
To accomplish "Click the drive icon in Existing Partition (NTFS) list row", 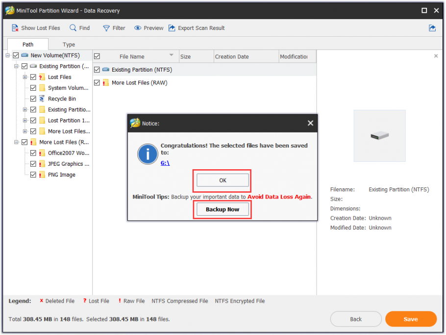I will pos(106,70).
